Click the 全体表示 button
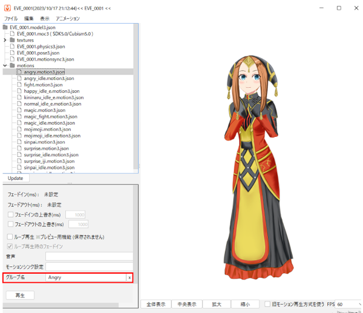The image size is (363, 313). coord(156,304)
